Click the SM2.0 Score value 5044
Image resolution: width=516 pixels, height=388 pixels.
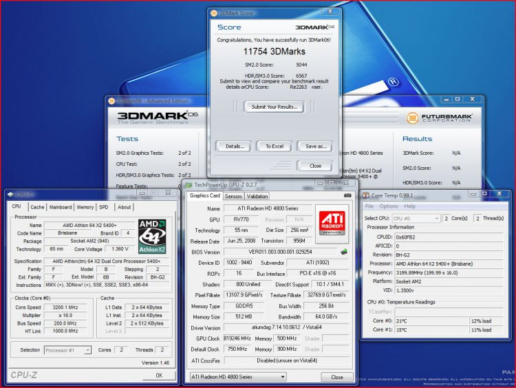pos(301,65)
